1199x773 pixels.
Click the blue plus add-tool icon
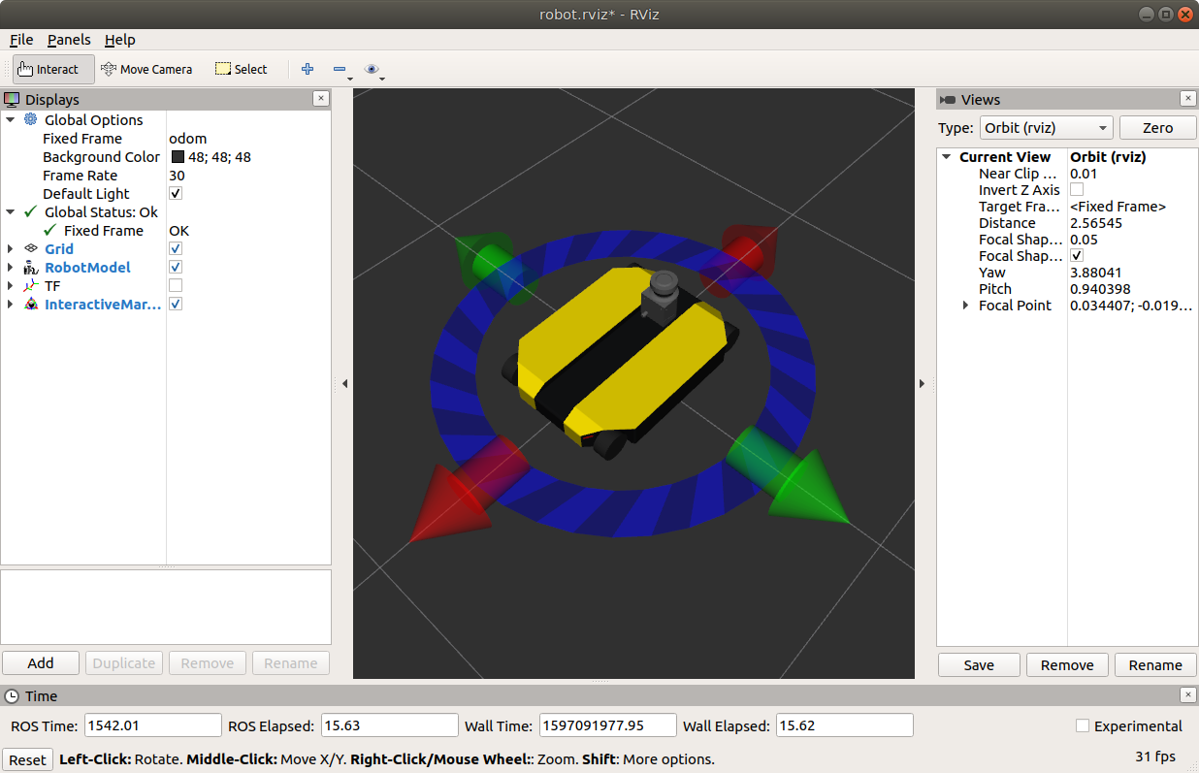point(308,69)
